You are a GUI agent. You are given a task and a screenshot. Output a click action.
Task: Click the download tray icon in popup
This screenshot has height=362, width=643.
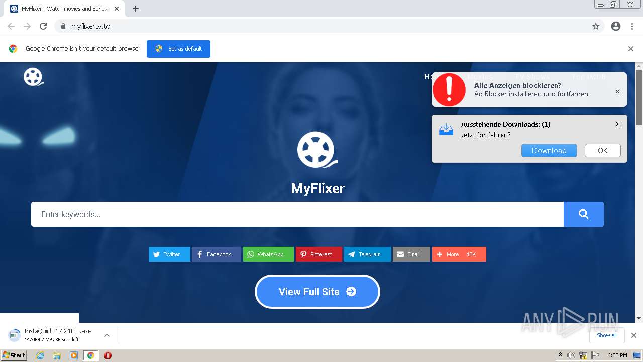point(446,129)
